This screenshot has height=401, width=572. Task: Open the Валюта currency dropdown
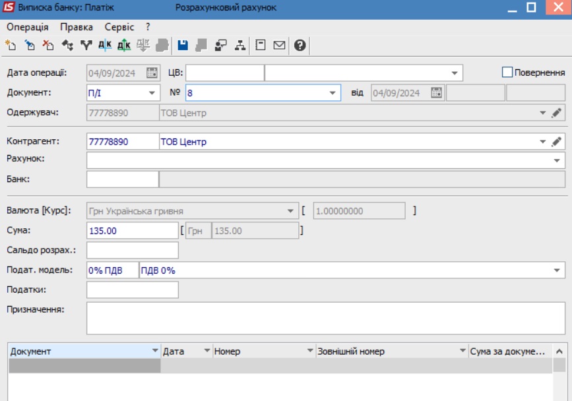tap(290, 210)
